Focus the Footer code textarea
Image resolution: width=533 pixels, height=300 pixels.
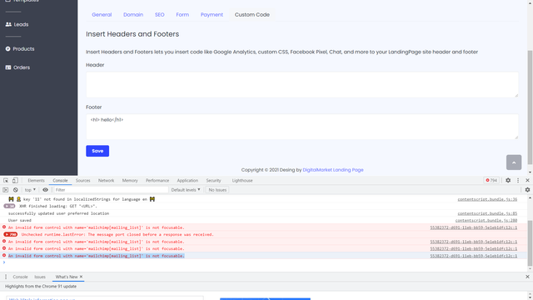tap(302, 127)
